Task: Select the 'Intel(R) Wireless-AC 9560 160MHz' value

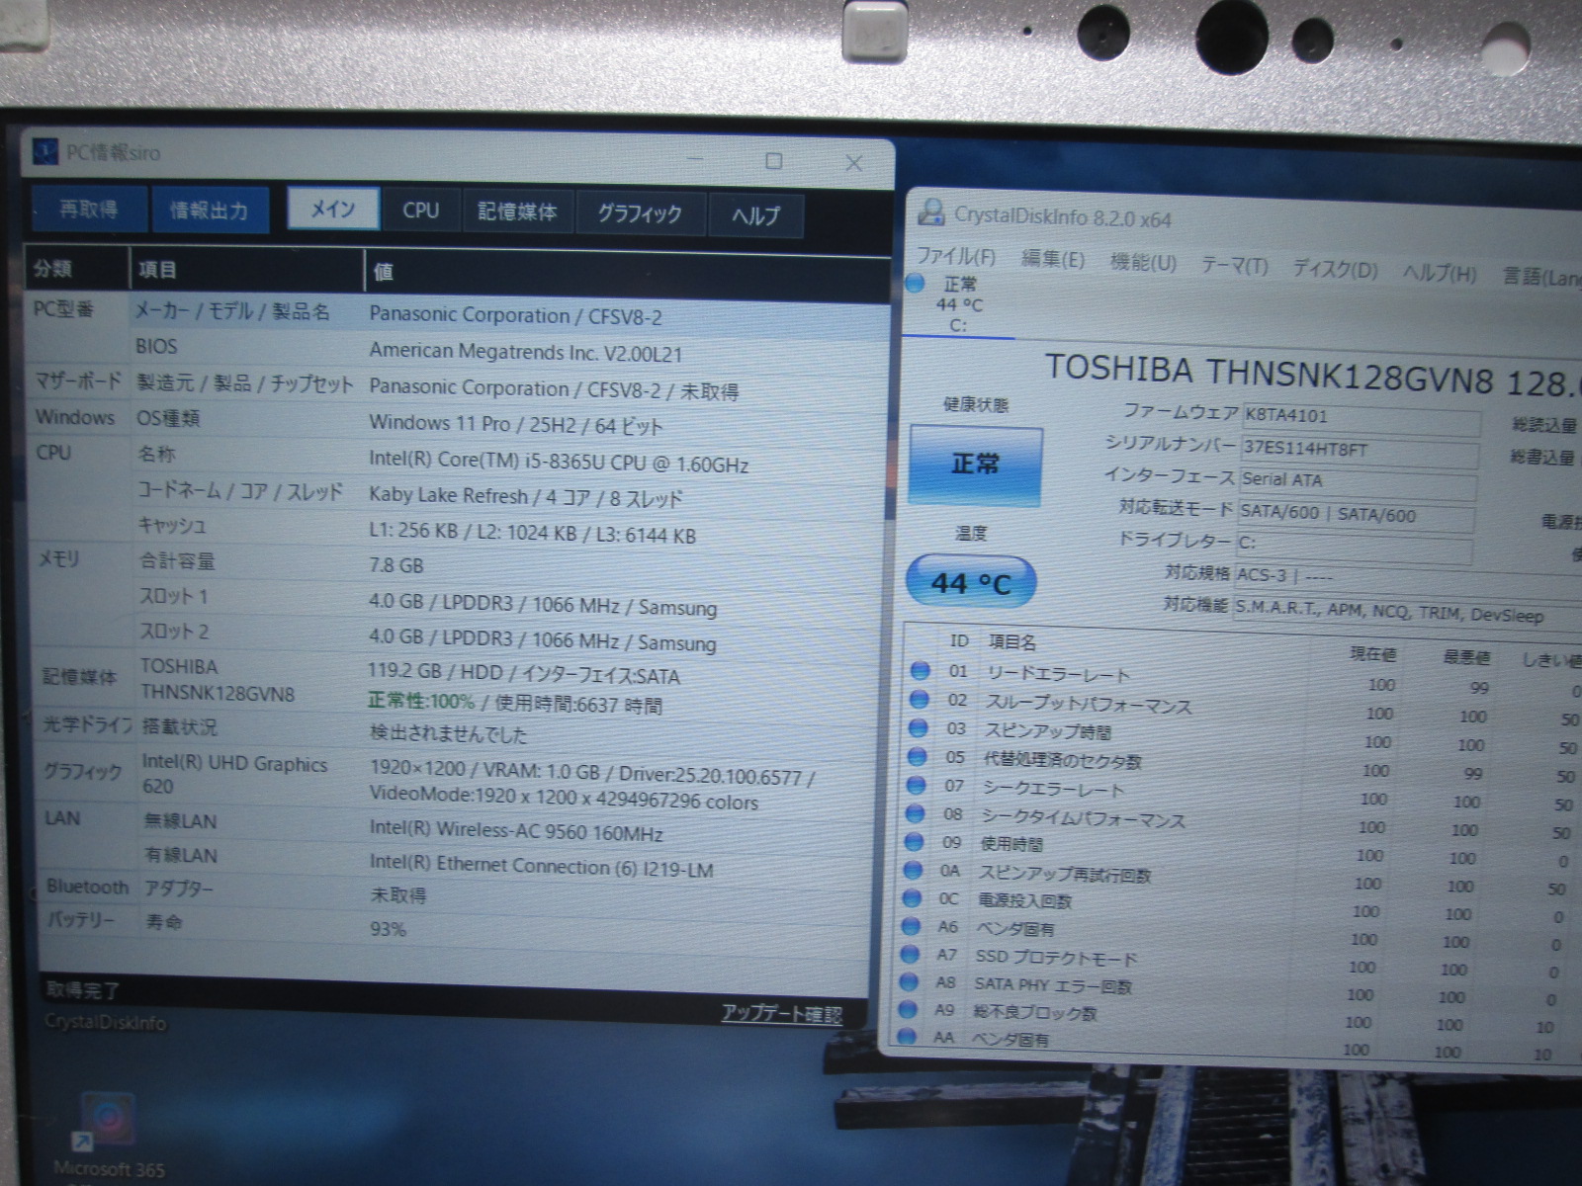Action: point(516,831)
